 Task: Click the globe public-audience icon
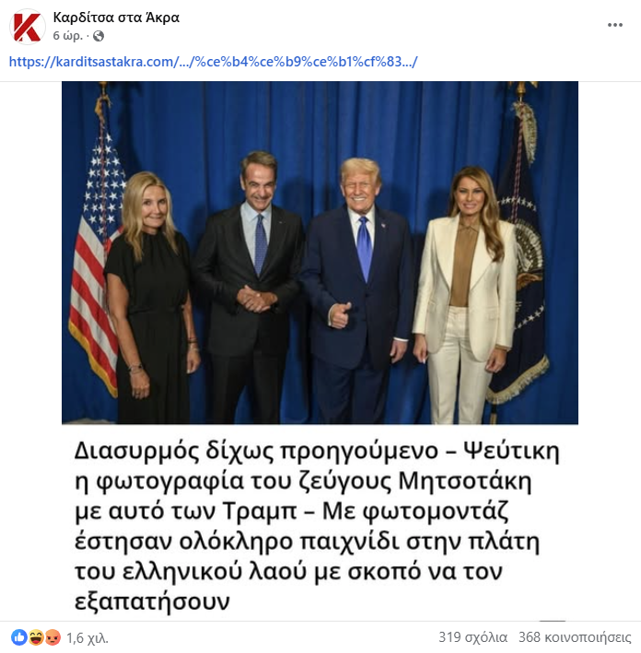[x=99, y=36]
